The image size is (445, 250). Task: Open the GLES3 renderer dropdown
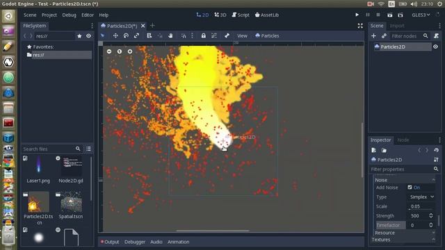tap(421, 15)
